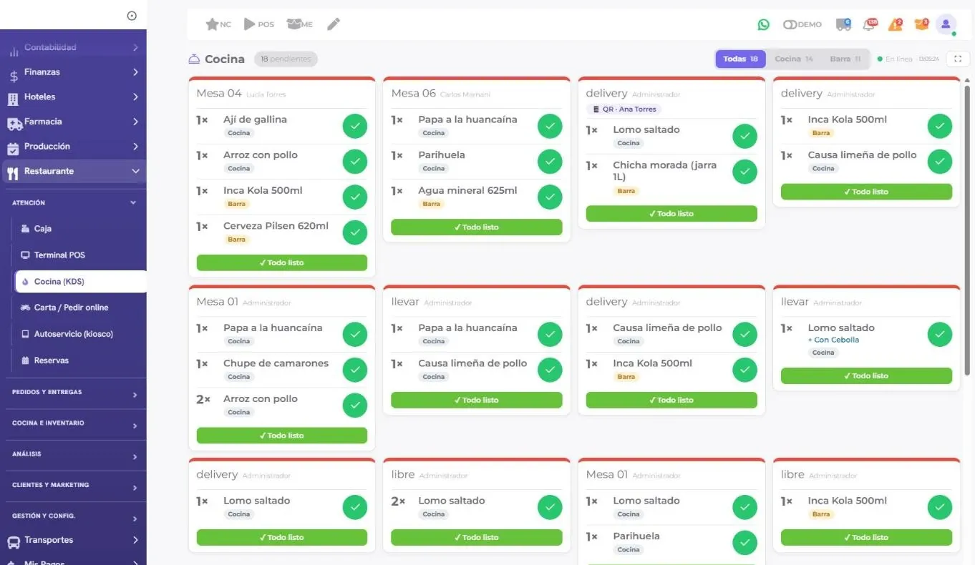Open the orange package notifications icon
The image size is (975, 565).
pyautogui.click(x=921, y=24)
